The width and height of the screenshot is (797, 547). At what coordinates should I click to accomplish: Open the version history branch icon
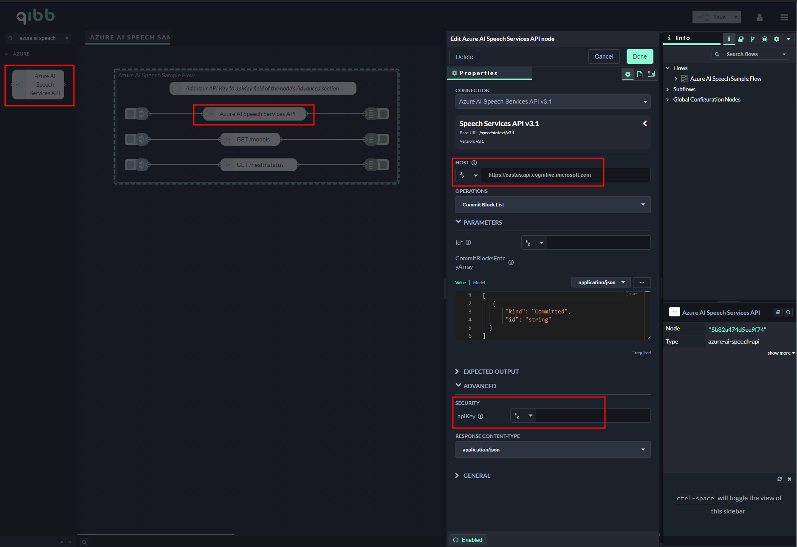click(752, 39)
